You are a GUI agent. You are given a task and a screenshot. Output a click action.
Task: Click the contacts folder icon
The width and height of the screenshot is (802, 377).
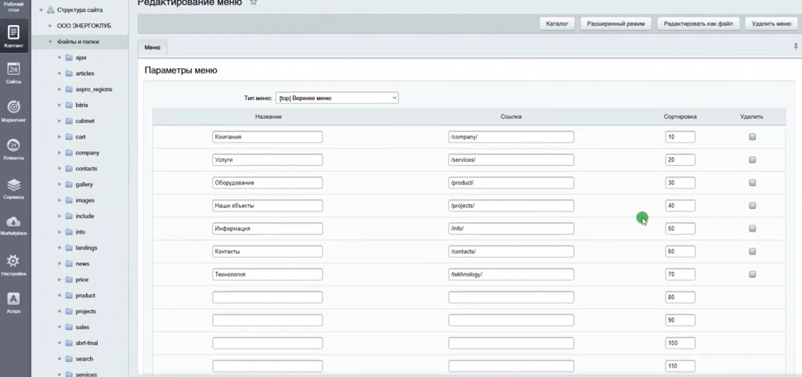[x=69, y=169]
